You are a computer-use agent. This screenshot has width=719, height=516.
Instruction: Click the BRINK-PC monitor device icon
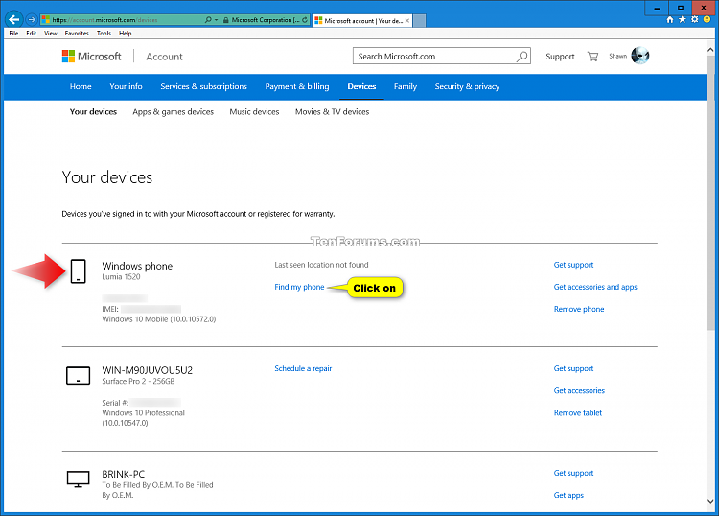(78, 480)
